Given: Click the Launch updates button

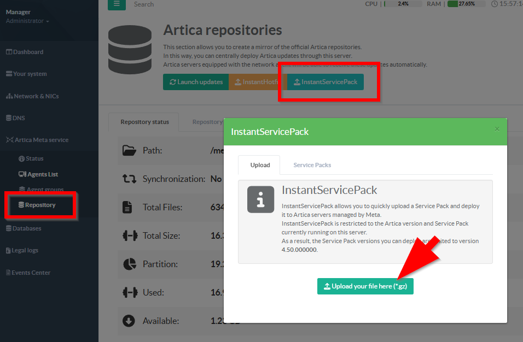Looking at the screenshot, I should point(196,82).
